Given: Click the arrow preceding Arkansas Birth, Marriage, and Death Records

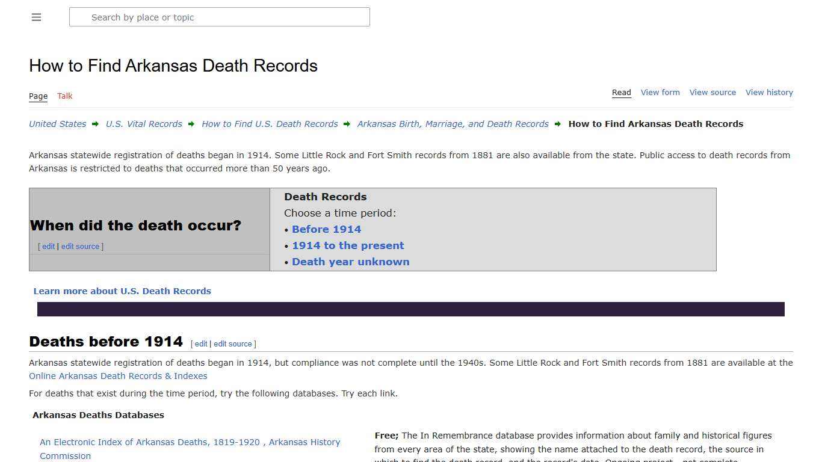Looking at the screenshot, I should (347, 124).
